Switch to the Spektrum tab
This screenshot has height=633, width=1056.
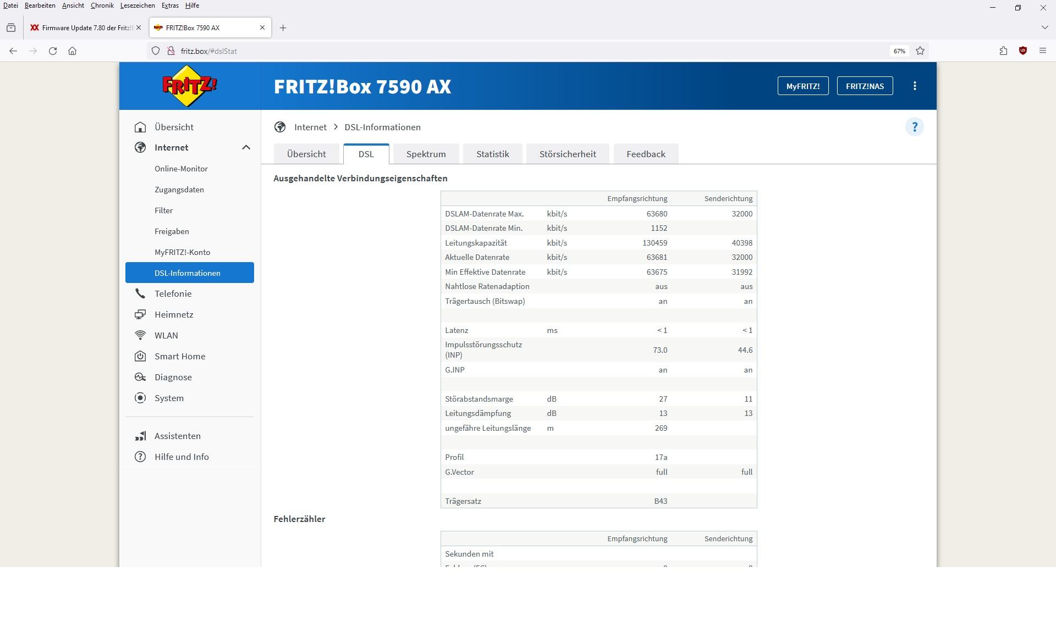click(426, 154)
